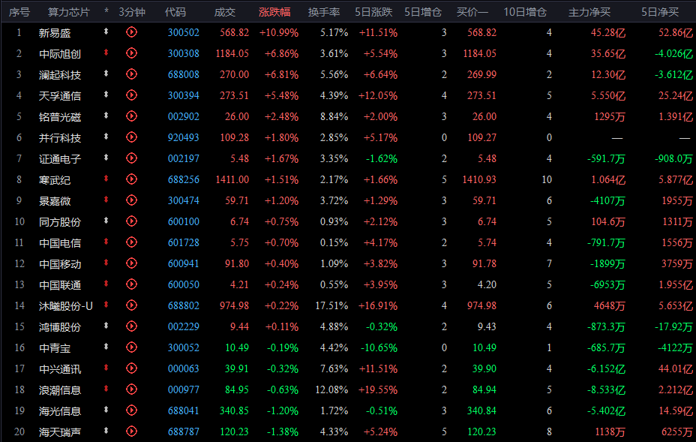Open 3-minute chart icon for 新易盛
696x442 pixels.
tap(131, 32)
